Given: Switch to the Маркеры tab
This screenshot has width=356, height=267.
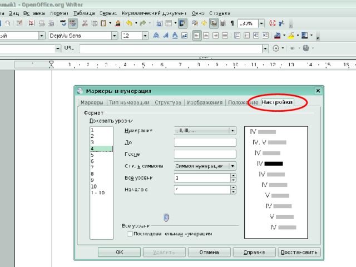Looking at the screenshot, I should [x=92, y=102].
